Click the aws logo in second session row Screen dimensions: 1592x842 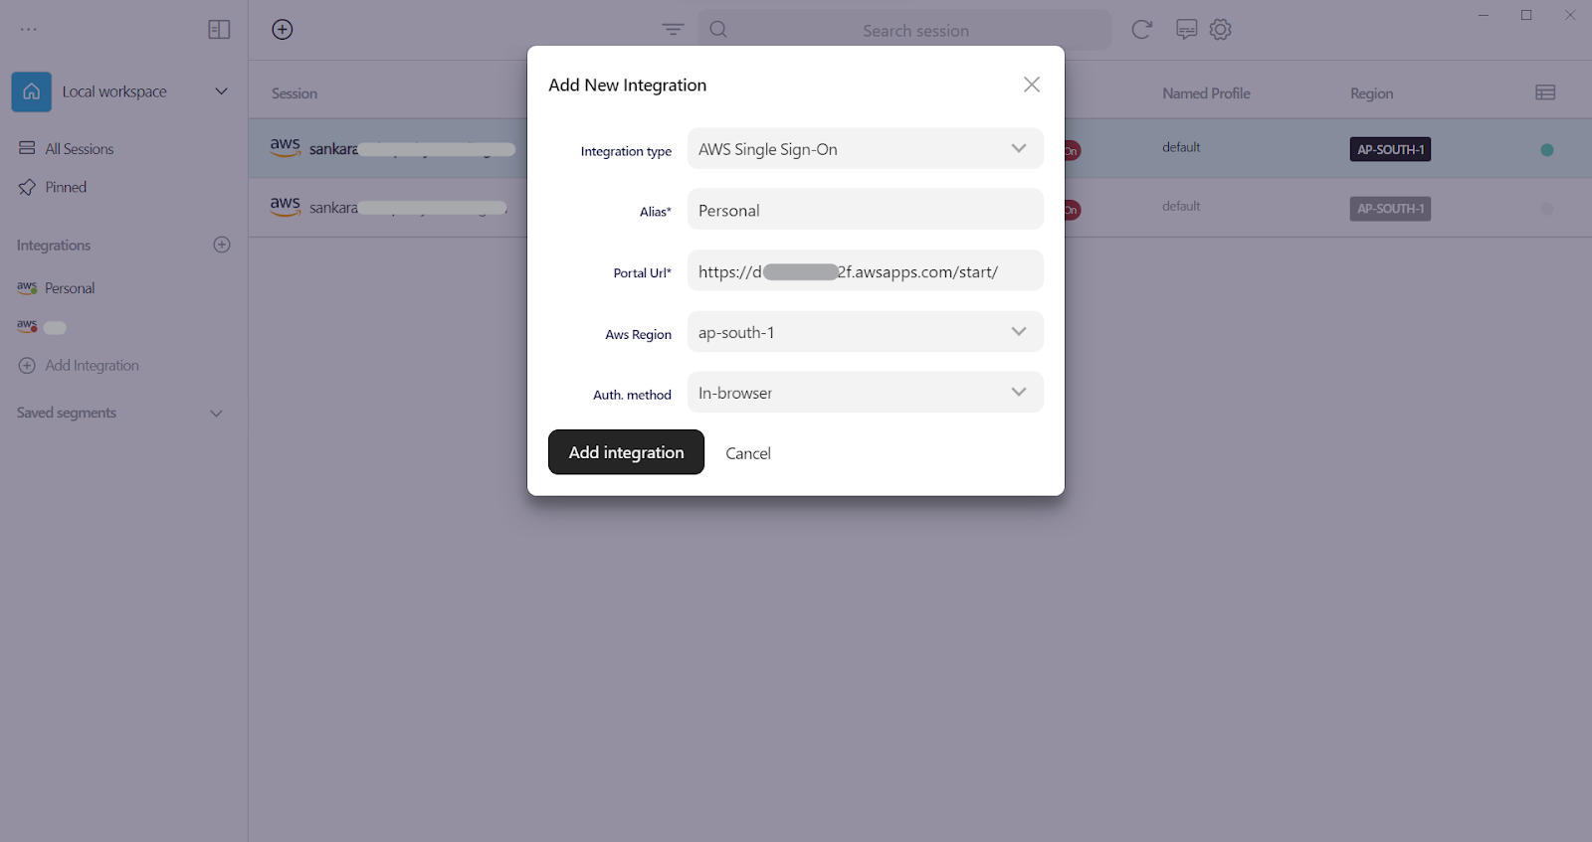point(286,206)
